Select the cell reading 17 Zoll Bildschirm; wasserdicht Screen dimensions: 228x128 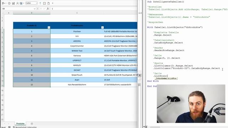tap(120, 85)
